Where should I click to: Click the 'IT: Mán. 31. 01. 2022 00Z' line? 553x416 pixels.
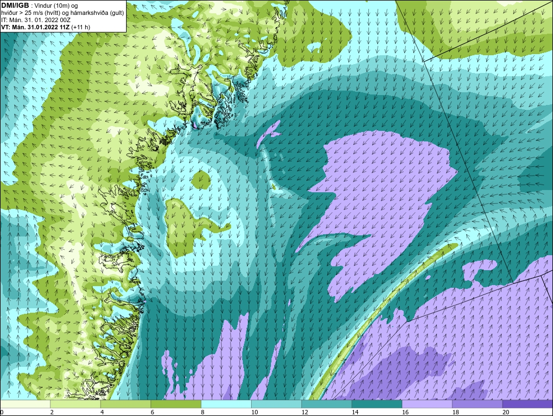(35, 20)
